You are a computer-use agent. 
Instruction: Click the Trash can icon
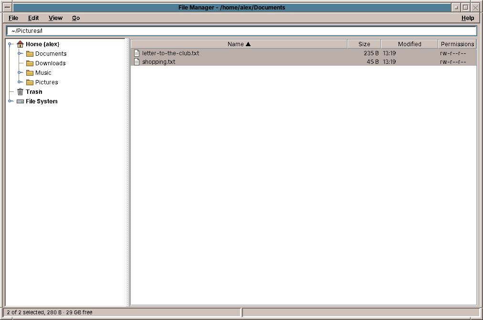click(x=20, y=91)
